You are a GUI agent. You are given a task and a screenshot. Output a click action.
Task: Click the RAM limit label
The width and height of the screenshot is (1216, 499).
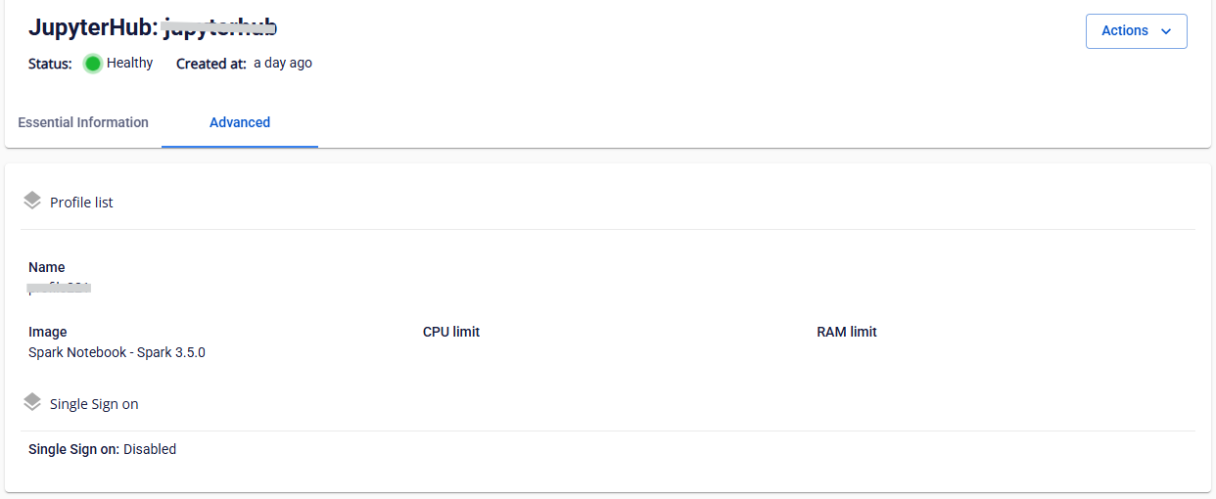pos(847,332)
